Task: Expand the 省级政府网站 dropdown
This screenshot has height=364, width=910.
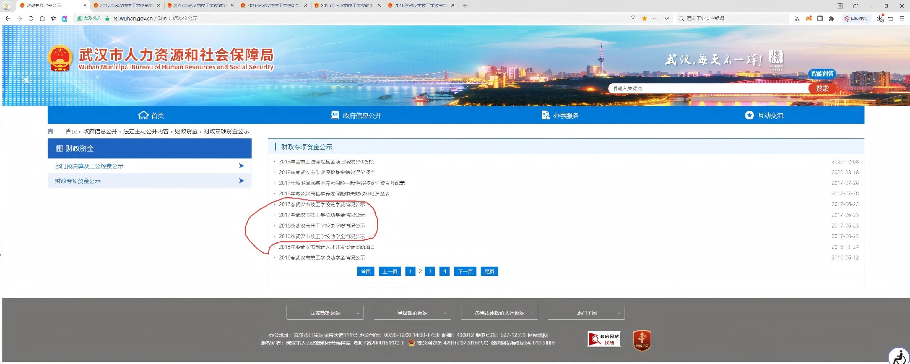Action: (x=412, y=313)
